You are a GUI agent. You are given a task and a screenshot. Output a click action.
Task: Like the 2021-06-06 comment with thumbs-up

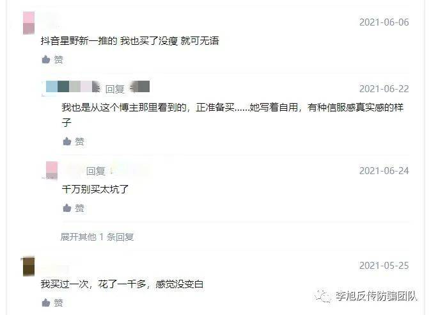click(x=46, y=59)
